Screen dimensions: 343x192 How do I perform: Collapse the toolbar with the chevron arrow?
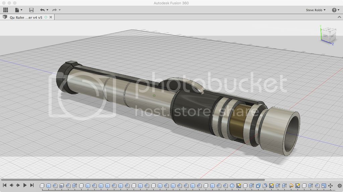coord(339,17)
